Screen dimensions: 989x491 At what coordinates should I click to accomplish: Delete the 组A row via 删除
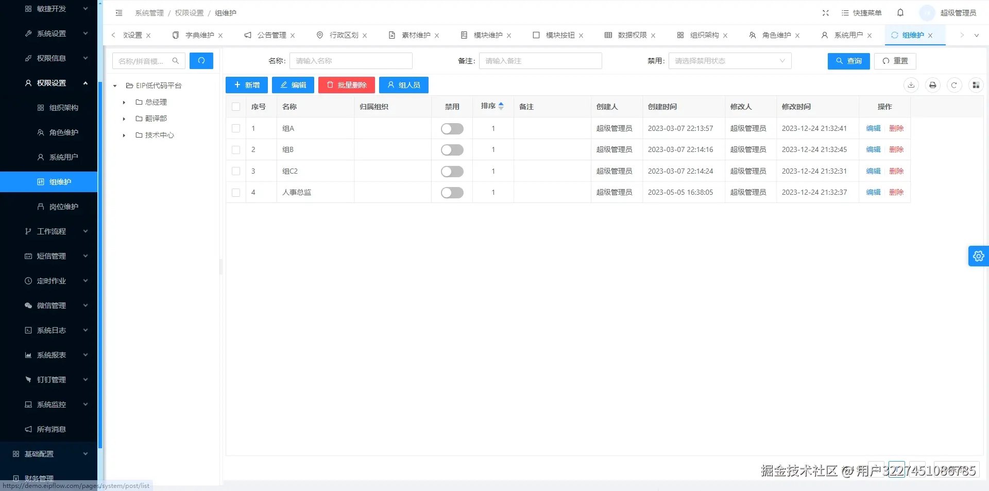(x=896, y=128)
